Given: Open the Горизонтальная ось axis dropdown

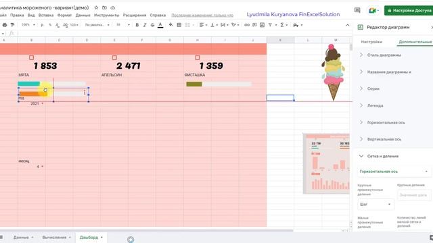Looking at the screenshot, I should (x=394, y=171).
